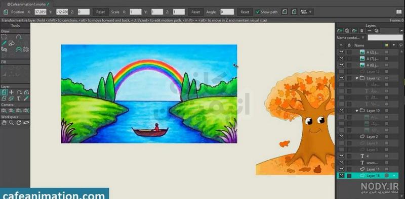Collapse the Layer 12 group folder
Screen dimensions: 405x199
pos(357,78)
